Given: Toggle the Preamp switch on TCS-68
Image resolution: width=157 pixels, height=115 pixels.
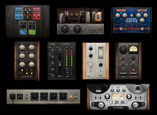Looking at the screenshot, I should [x=70, y=68].
